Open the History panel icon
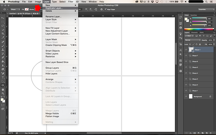 (181, 17)
